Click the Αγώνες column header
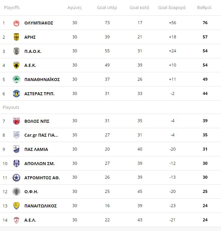Screen dimensions: 221x231 coord(75,8)
